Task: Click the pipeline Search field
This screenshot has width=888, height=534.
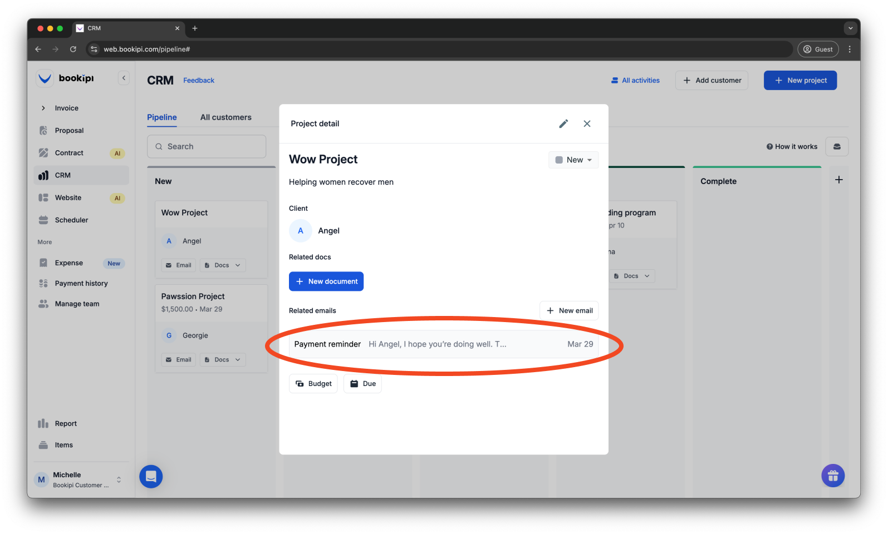Action: tap(207, 147)
